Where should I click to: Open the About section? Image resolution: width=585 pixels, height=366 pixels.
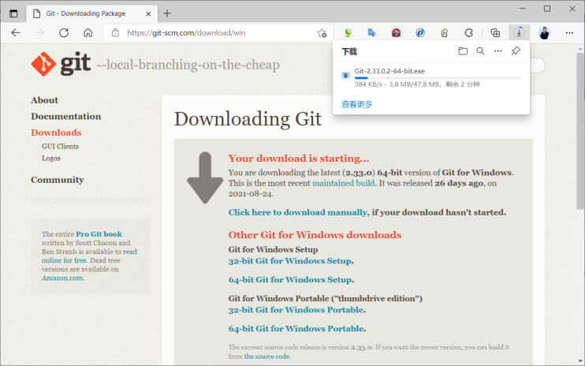pos(44,100)
